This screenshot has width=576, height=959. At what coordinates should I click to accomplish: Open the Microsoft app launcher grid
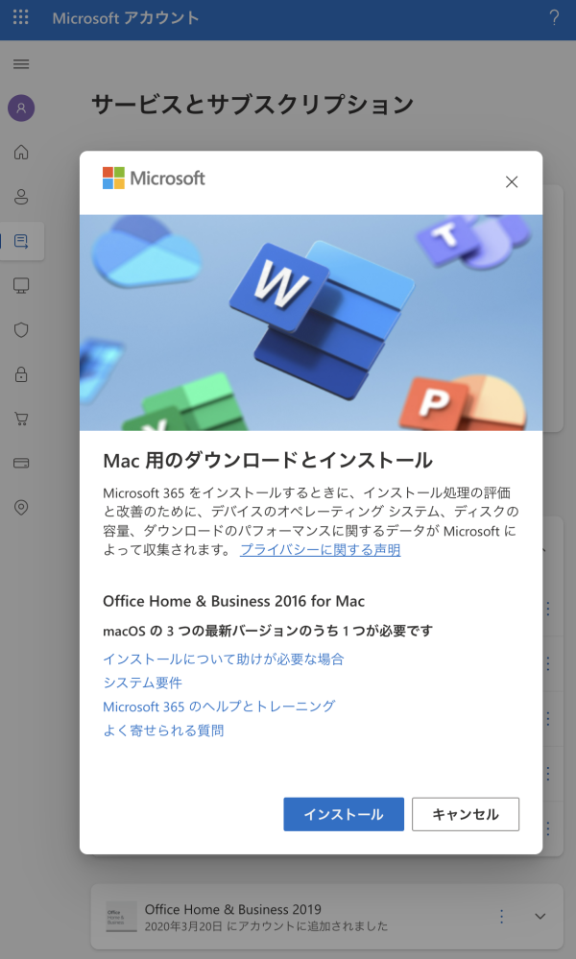click(x=21, y=17)
